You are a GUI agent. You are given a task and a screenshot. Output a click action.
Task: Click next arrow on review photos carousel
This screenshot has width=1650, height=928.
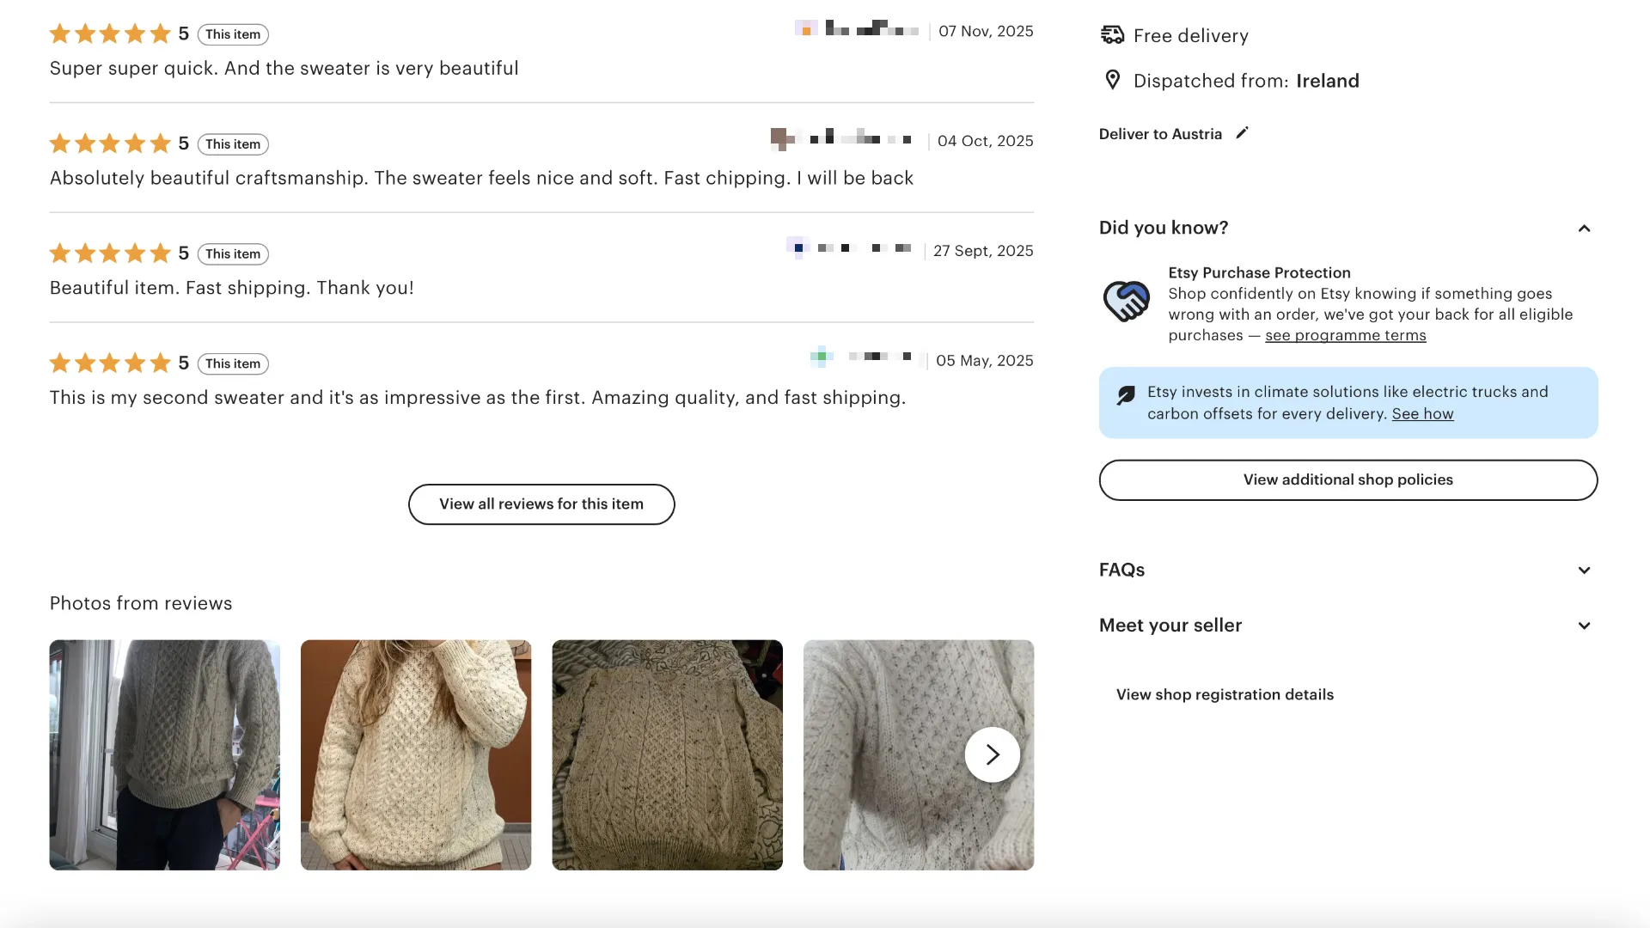point(992,754)
